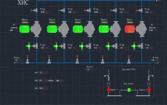Click the status box under Насос-1 label
The width and height of the screenshot is (167, 105).
(x=130, y=22)
